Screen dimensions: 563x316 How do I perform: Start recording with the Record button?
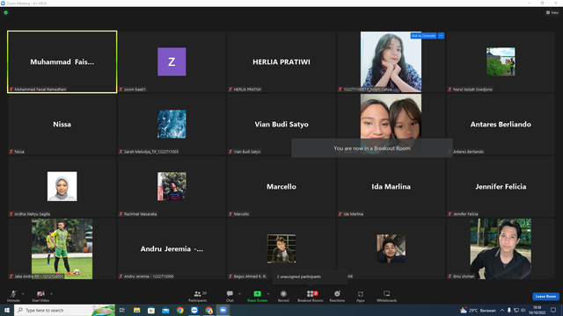pyautogui.click(x=283, y=296)
